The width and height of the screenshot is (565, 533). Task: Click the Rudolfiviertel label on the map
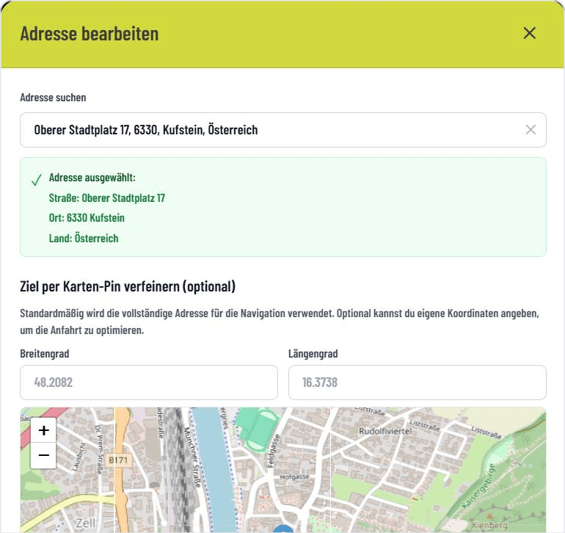point(385,431)
